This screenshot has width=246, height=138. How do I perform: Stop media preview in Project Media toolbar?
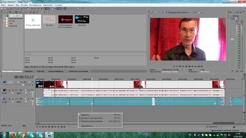coord(33,12)
